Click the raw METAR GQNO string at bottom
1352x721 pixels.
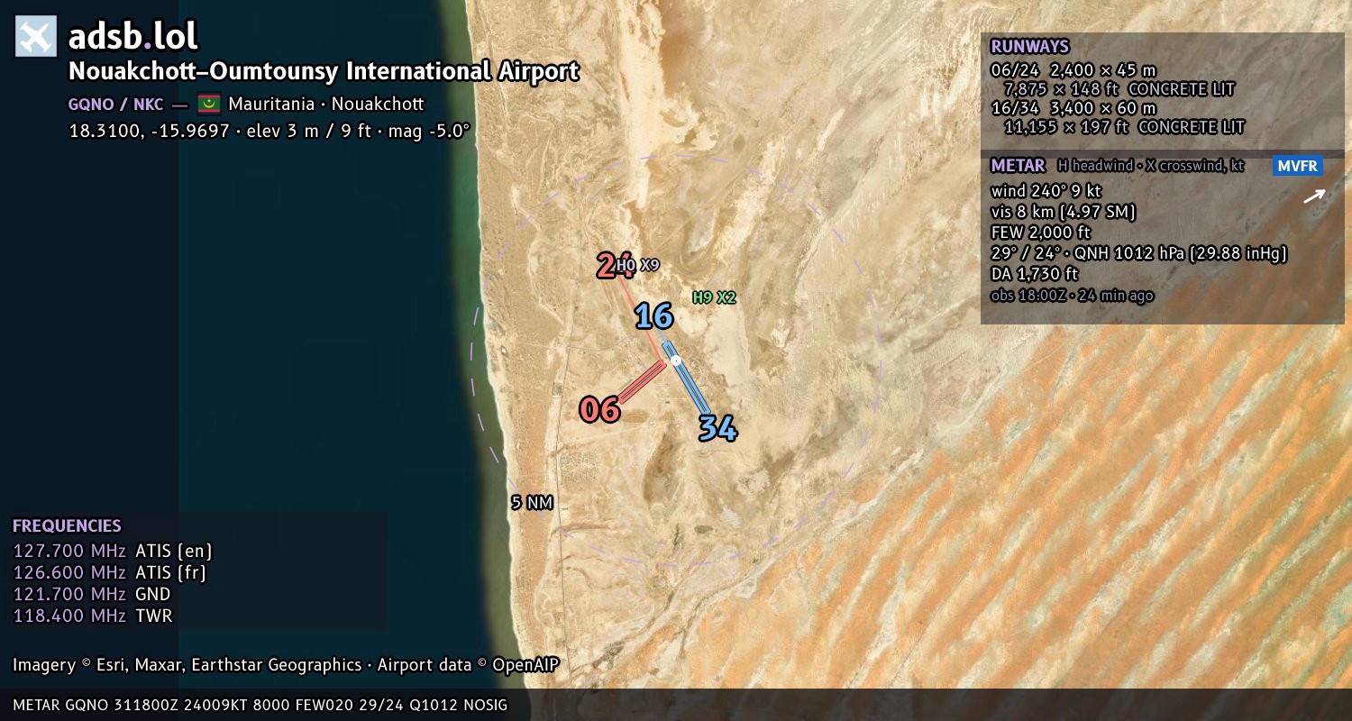[260, 705]
